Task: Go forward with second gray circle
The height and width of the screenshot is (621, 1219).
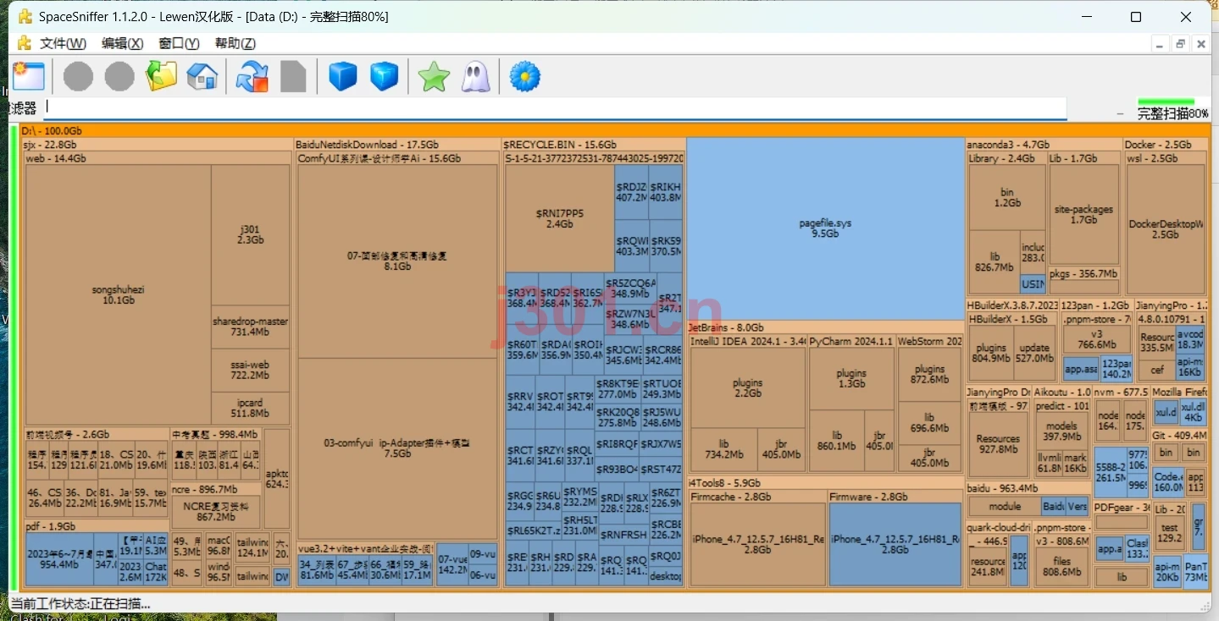Action: pyautogui.click(x=119, y=77)
